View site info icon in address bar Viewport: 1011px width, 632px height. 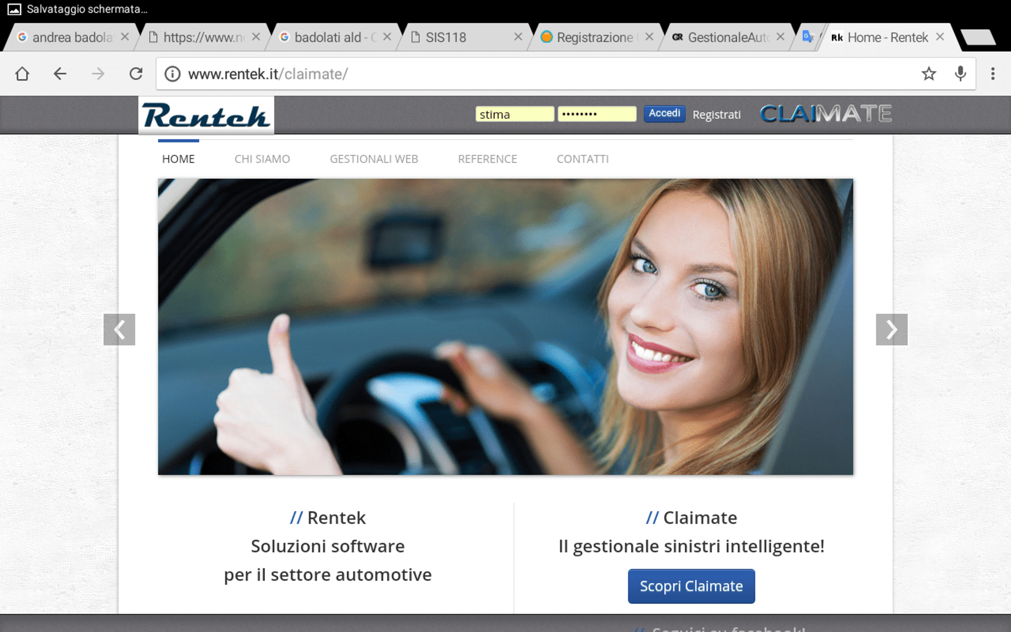tap(172, 74)
